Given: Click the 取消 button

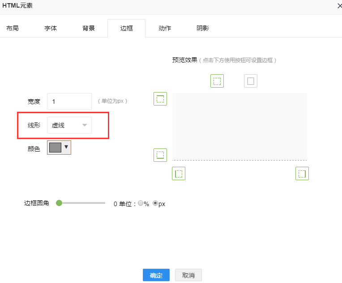Looking at the screenshot, I should 188,275.
